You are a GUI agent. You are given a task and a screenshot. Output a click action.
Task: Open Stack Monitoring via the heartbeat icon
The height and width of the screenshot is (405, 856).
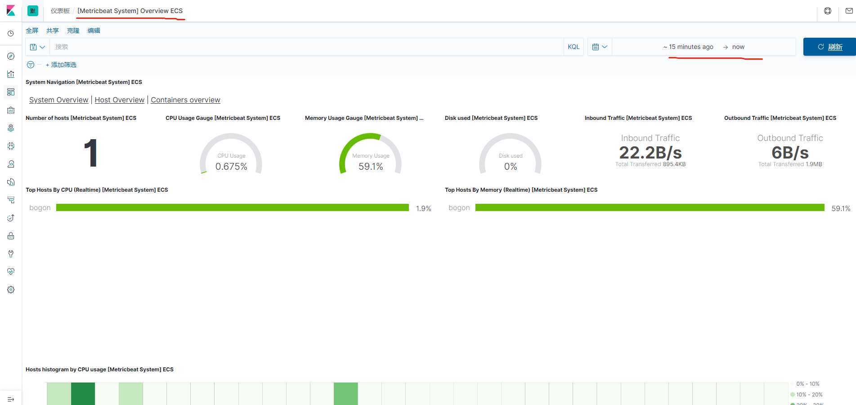click(x=11, y=272)
